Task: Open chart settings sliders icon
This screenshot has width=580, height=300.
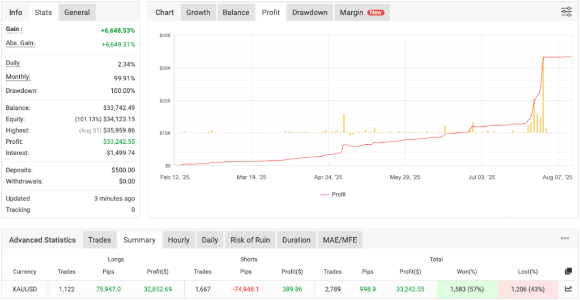Action: coord(566,12)
